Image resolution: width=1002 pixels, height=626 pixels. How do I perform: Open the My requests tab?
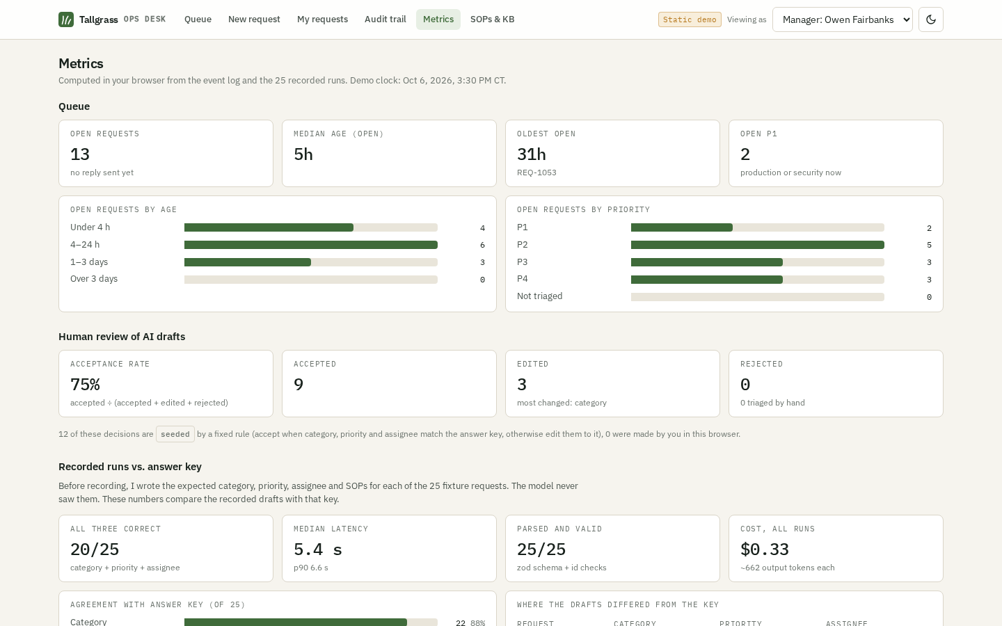click(x=322, y=19)
